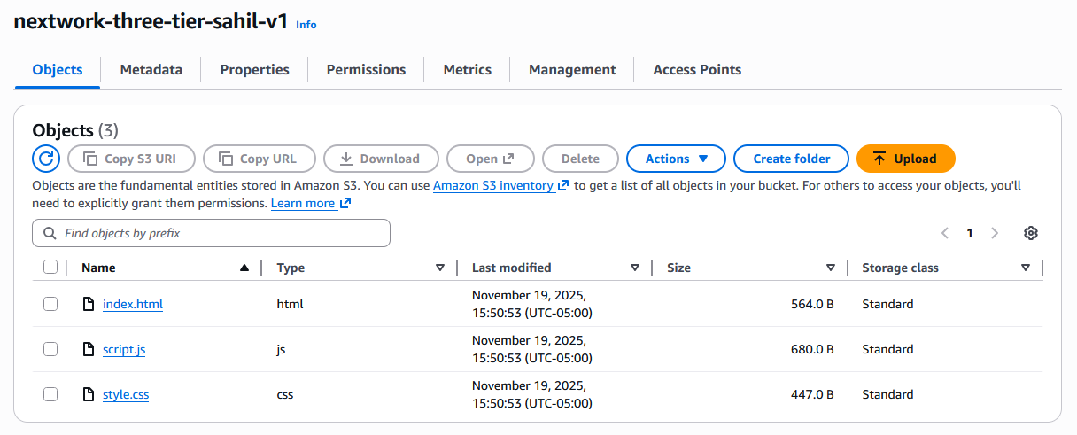The height and width of the screenshot is (435, 1077).
Task: Click the file icon beside script.js
Action: point(88,349)
